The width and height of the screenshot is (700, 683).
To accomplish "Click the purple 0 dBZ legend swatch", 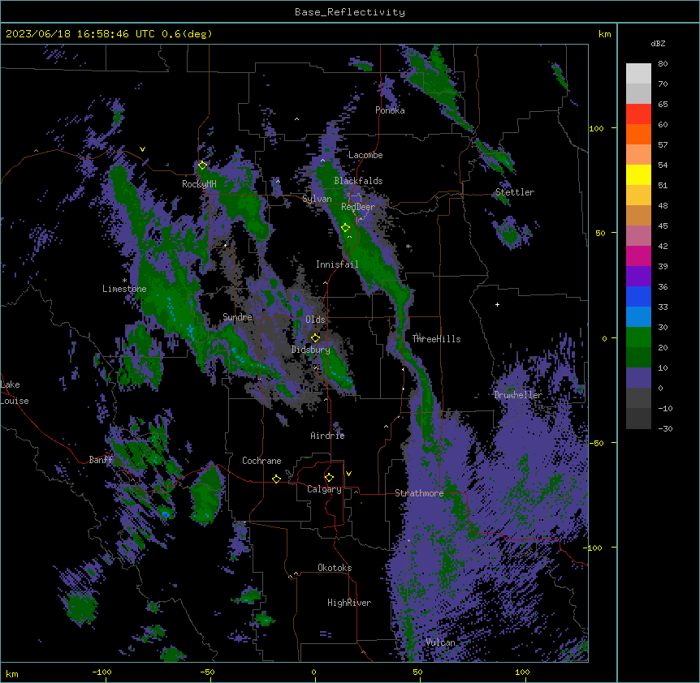I will coord(638,378).
